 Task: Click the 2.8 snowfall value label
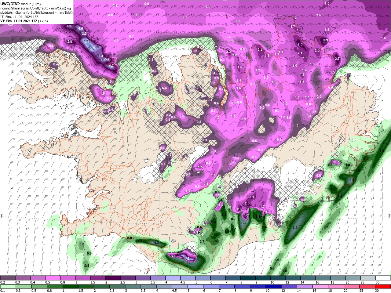pos(70,42)
